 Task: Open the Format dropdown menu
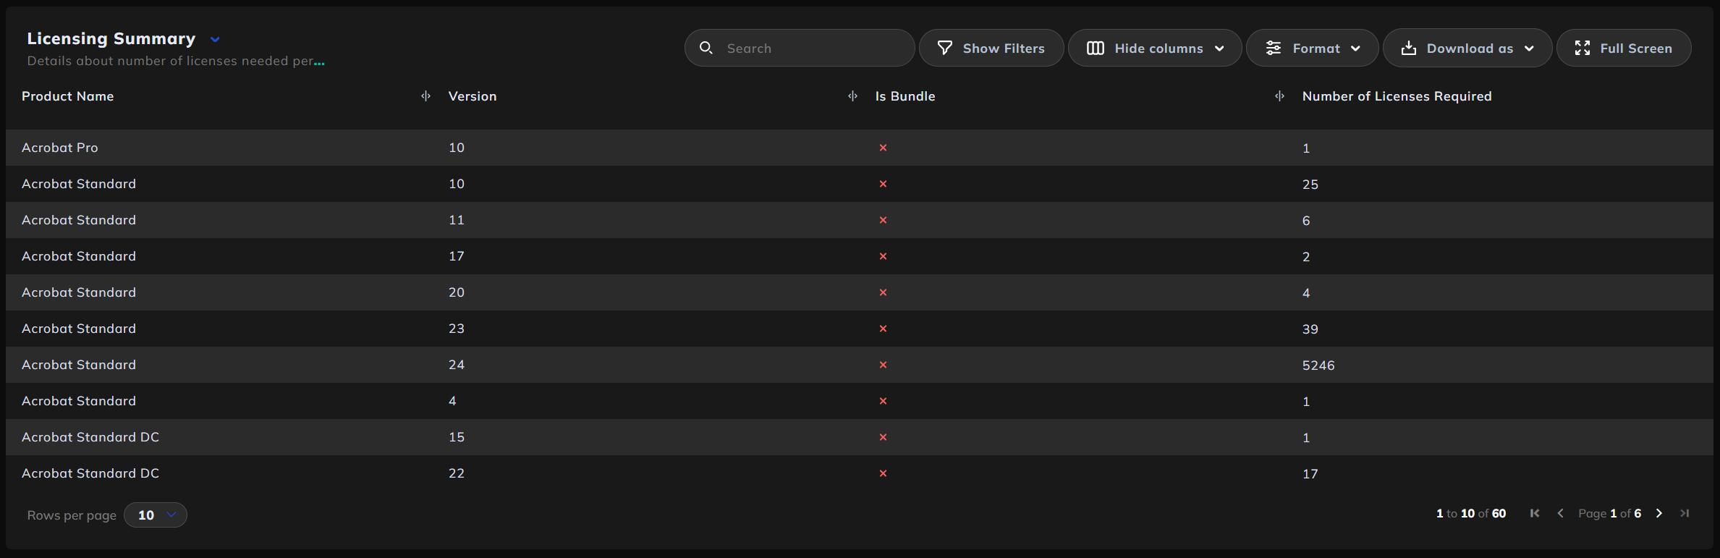pos(1313,48)
